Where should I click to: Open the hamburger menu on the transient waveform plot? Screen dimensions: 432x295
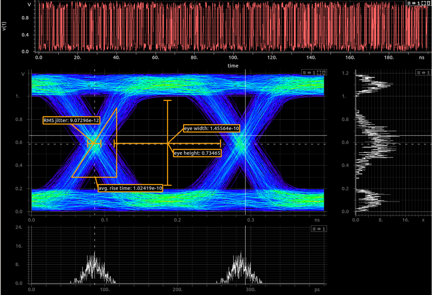pyautogui.click(x=409, y=3)
